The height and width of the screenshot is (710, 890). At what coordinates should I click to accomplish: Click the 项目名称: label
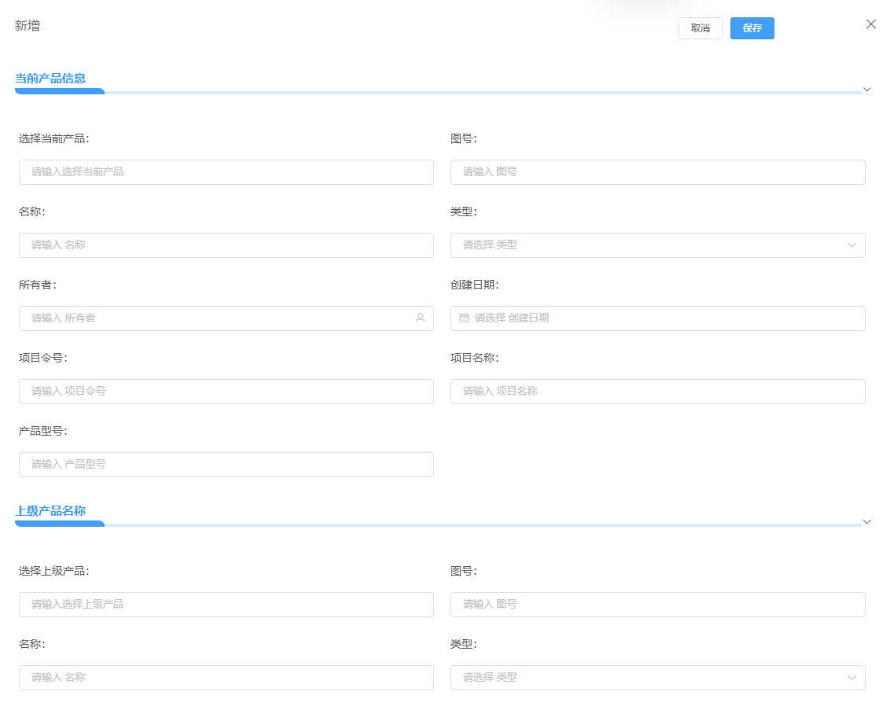point(475,358)
